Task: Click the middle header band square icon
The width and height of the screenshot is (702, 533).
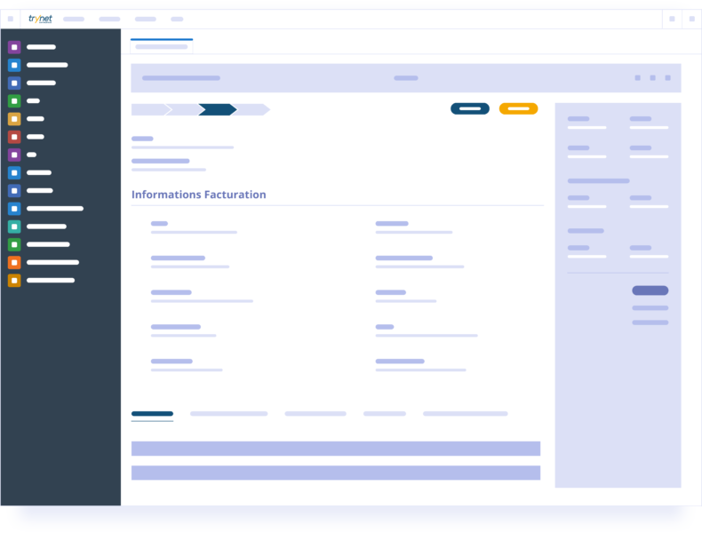Action: pyautogui.click(x=653, y=78)
